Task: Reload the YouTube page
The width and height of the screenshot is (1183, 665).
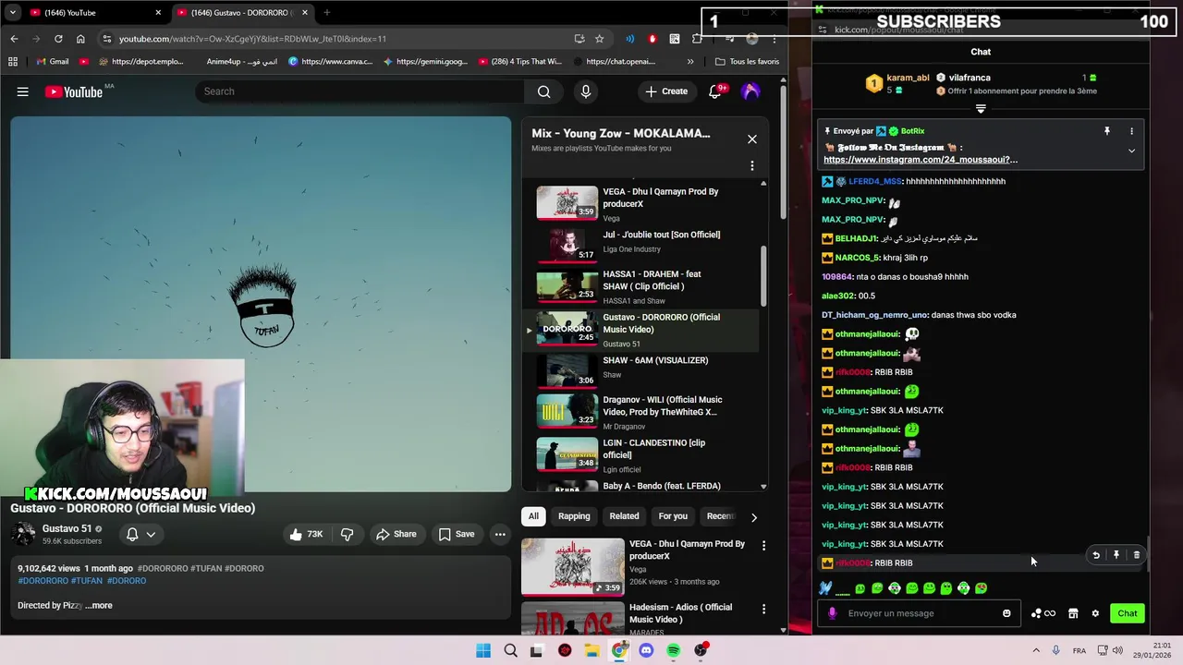Action: click(x=58, y=39)
